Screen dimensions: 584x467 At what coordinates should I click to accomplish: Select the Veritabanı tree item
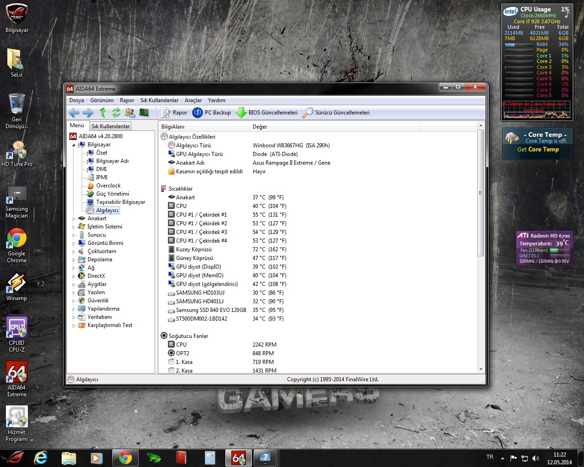99,317
